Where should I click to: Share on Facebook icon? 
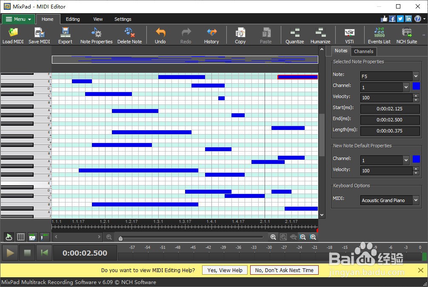click(x=392, y=19)
